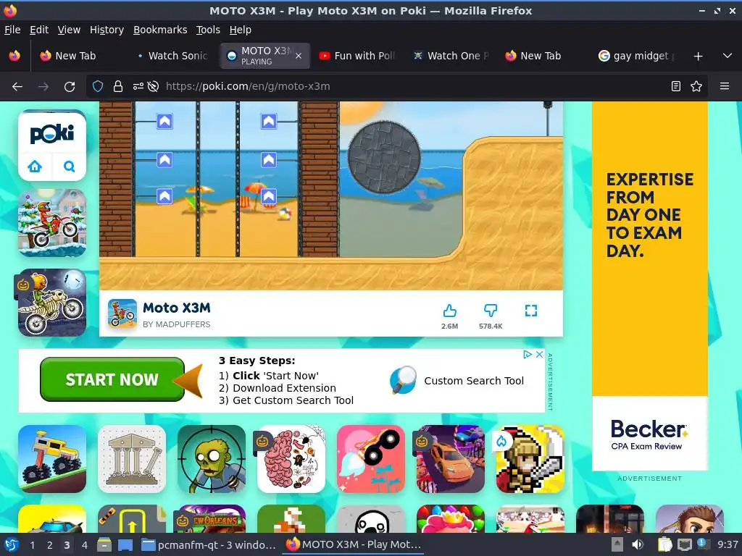The image size is (742, 556).
Task: Click the Poki logo
Action: [x=52, y=134]
